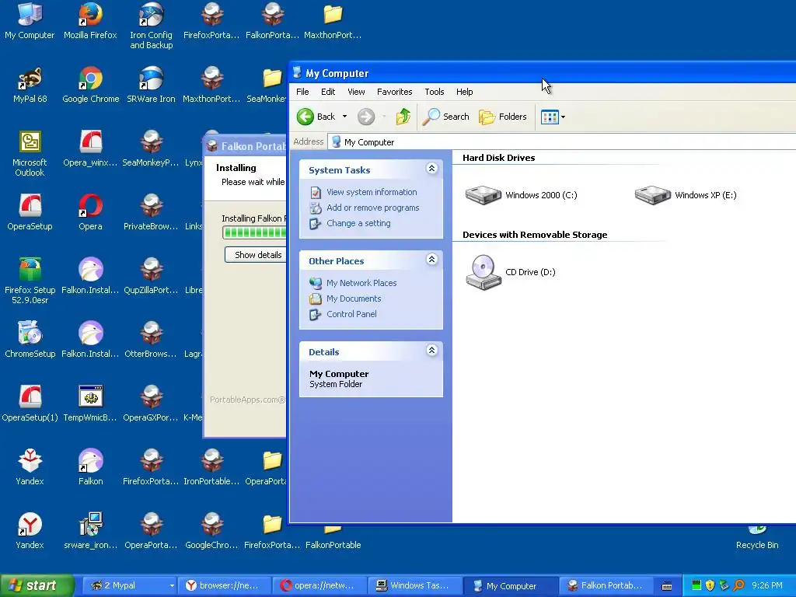Screen dimensions: 796x597
Task: Select the MyPal 68 raccoon icon
Action: pyautogui.click(x=30, y=85)
